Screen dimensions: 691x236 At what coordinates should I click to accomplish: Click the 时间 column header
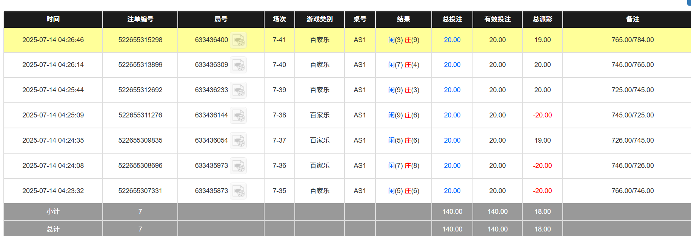(53, 19)
